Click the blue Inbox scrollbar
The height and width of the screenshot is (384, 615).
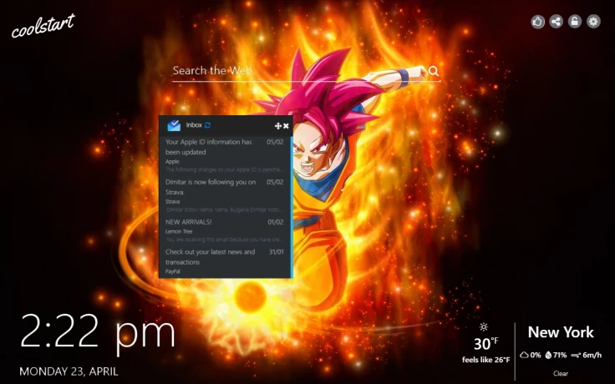click(x=292, y=207)
